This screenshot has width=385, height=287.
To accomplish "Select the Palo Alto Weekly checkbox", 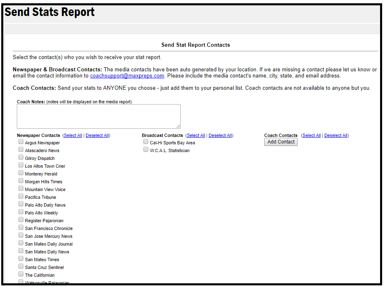I will [21, 212].
